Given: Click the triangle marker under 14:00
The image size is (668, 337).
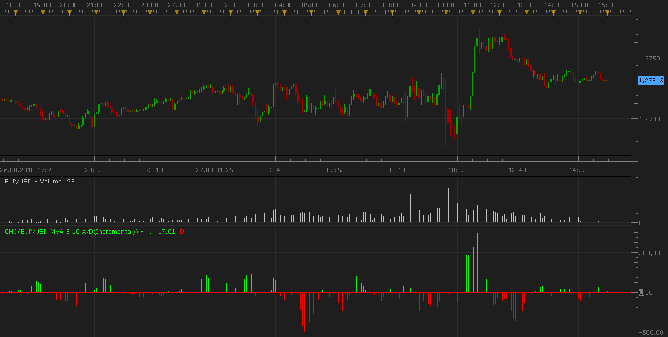Looking at the screenshot, I should [x=553, y=14].
